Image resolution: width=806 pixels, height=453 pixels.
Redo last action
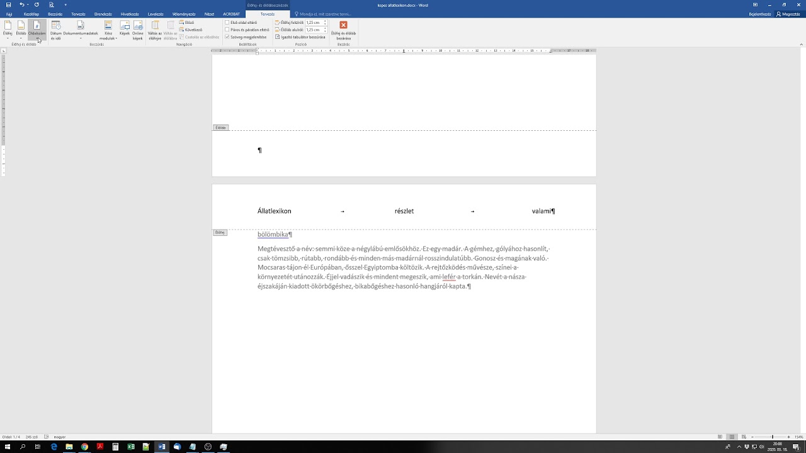tap(37, 4)
